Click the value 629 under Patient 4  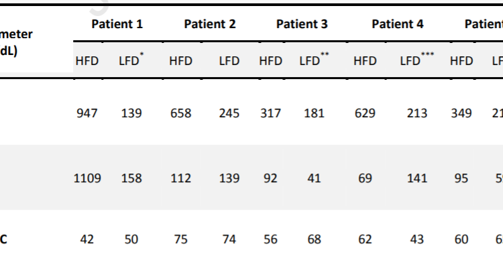365,113
